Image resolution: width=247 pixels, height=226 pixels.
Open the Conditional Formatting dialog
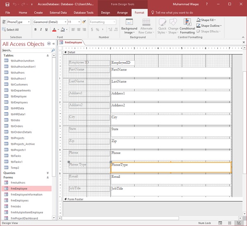(x=187, y=26)
